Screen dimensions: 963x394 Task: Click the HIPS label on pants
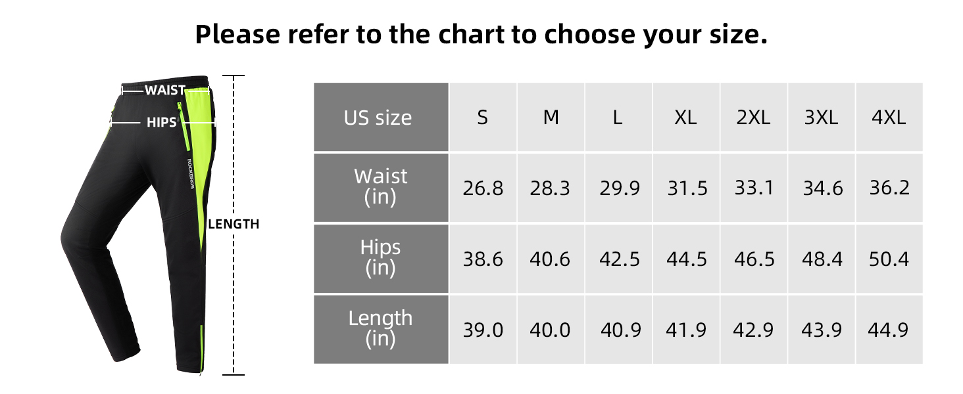161,122
